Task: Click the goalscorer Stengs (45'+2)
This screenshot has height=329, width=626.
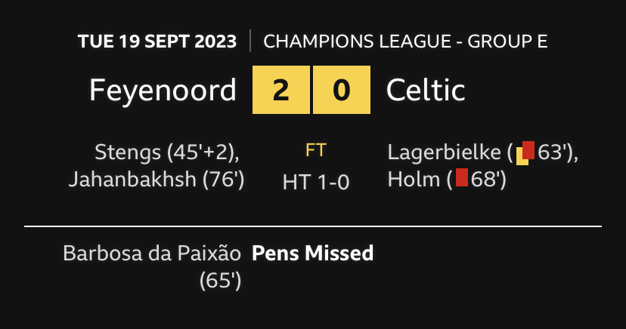Action: (167, 152)
